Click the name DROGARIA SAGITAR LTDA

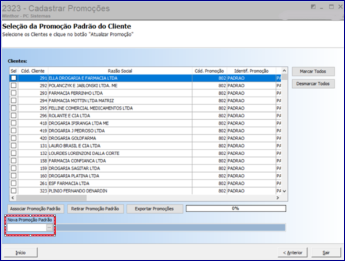pyautogui.click(x=74, y=168)
